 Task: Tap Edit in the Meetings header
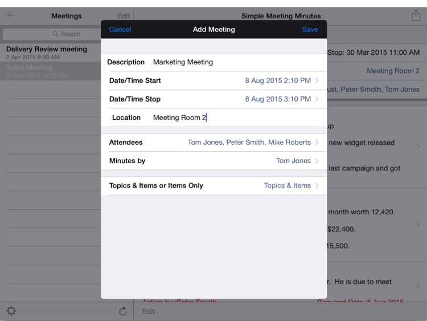click(x=124, y=16)
